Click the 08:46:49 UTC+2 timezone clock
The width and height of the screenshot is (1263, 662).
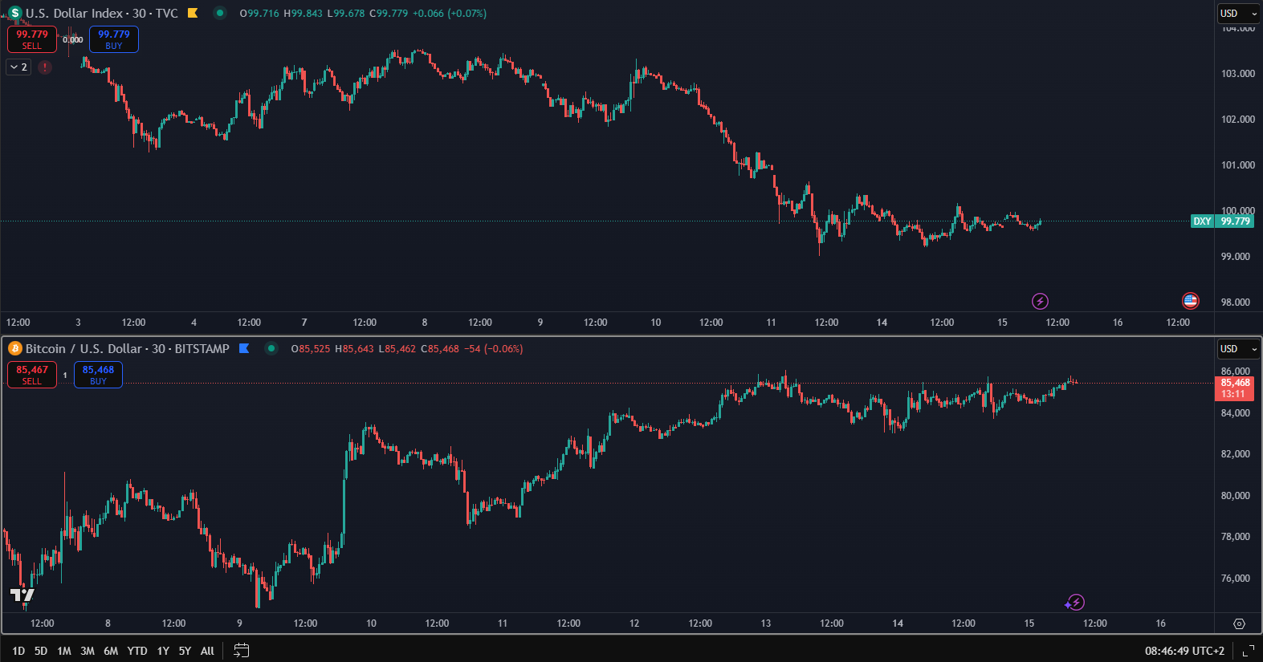tap(1184, 651)
